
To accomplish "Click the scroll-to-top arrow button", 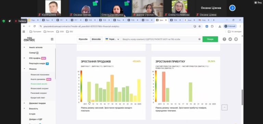I will coord(224,107).
